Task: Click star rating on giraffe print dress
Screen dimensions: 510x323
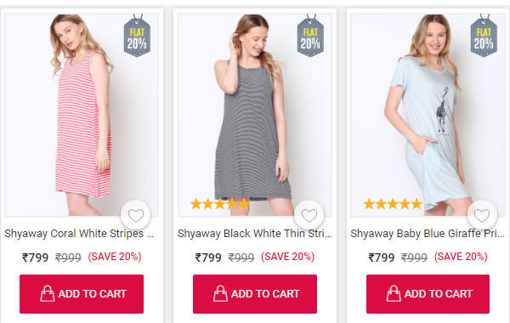Action: (393, 204)
